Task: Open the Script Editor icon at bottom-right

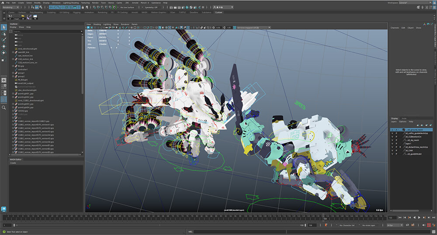Action: (x=434, y=232)
